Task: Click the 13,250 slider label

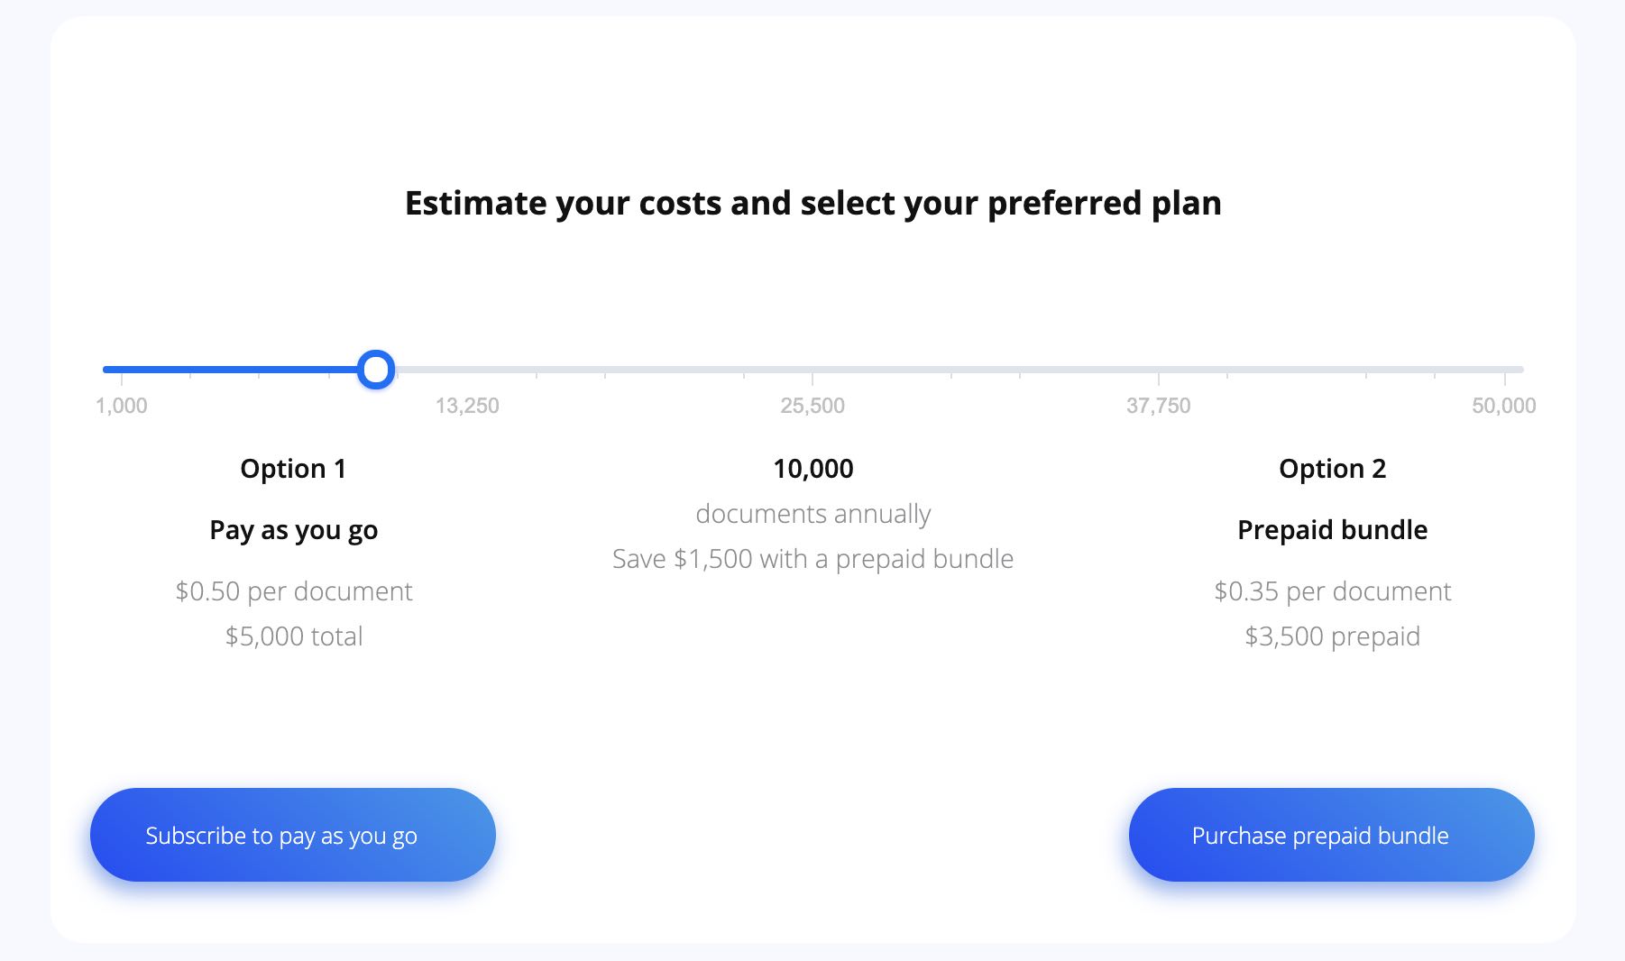Action: click(x=467, y=406)
